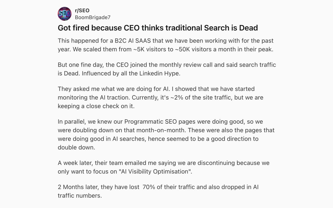Click the paragraph starting "This happened for"
Image resolution: width=333 pixels, height=208 pixels.
165,45
